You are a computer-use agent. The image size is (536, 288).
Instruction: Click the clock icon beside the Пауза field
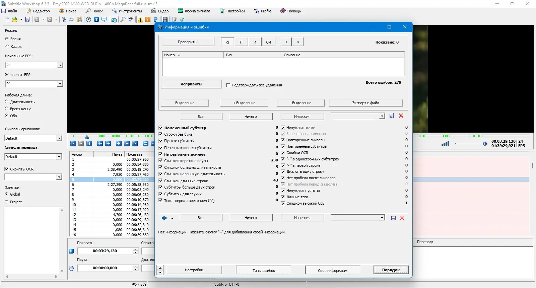[71, 268]
